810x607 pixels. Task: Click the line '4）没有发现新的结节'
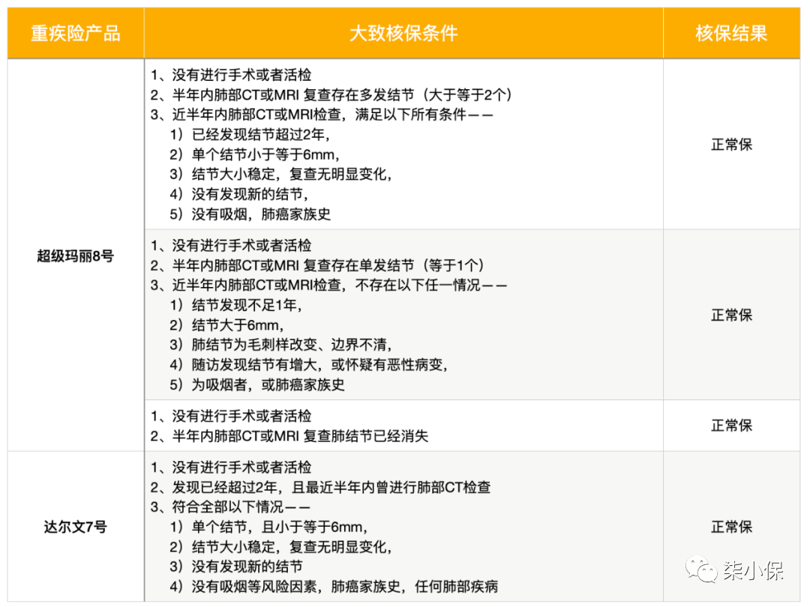[239, 194]
